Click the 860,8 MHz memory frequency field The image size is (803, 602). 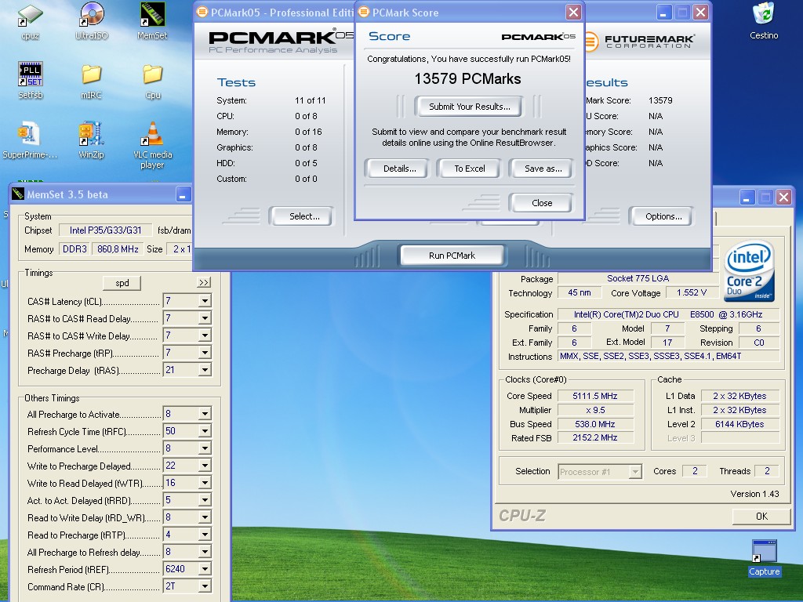tap(118, 248)
